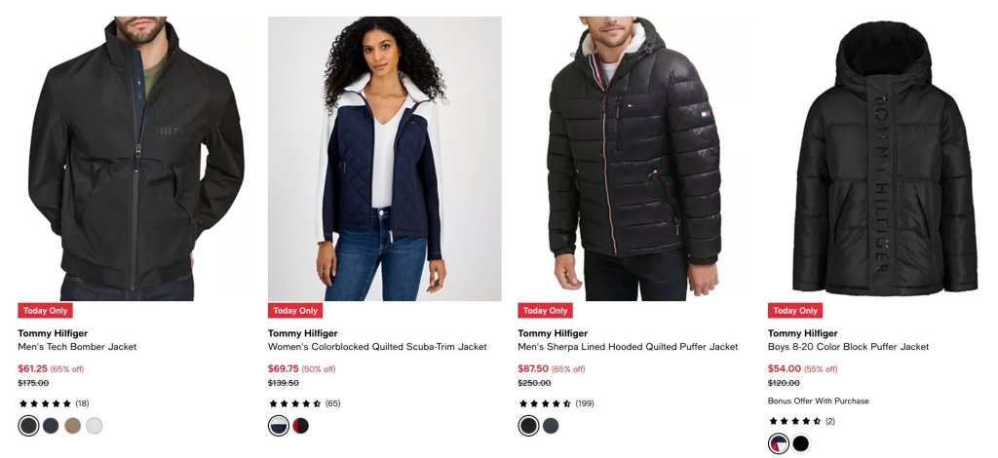This screenshot has height=458, width=998.
Task: Pick color-block swatch for Boys Puffer Jacket
Action: (x=779, y=443)
